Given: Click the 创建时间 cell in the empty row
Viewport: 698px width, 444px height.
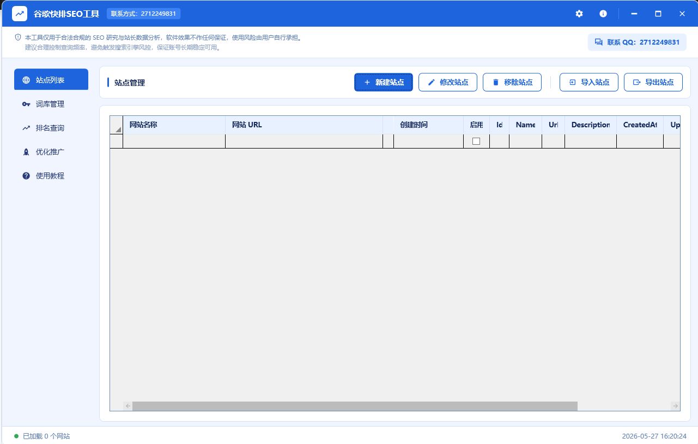Looking at the screenshot, I should click(428, 141).
